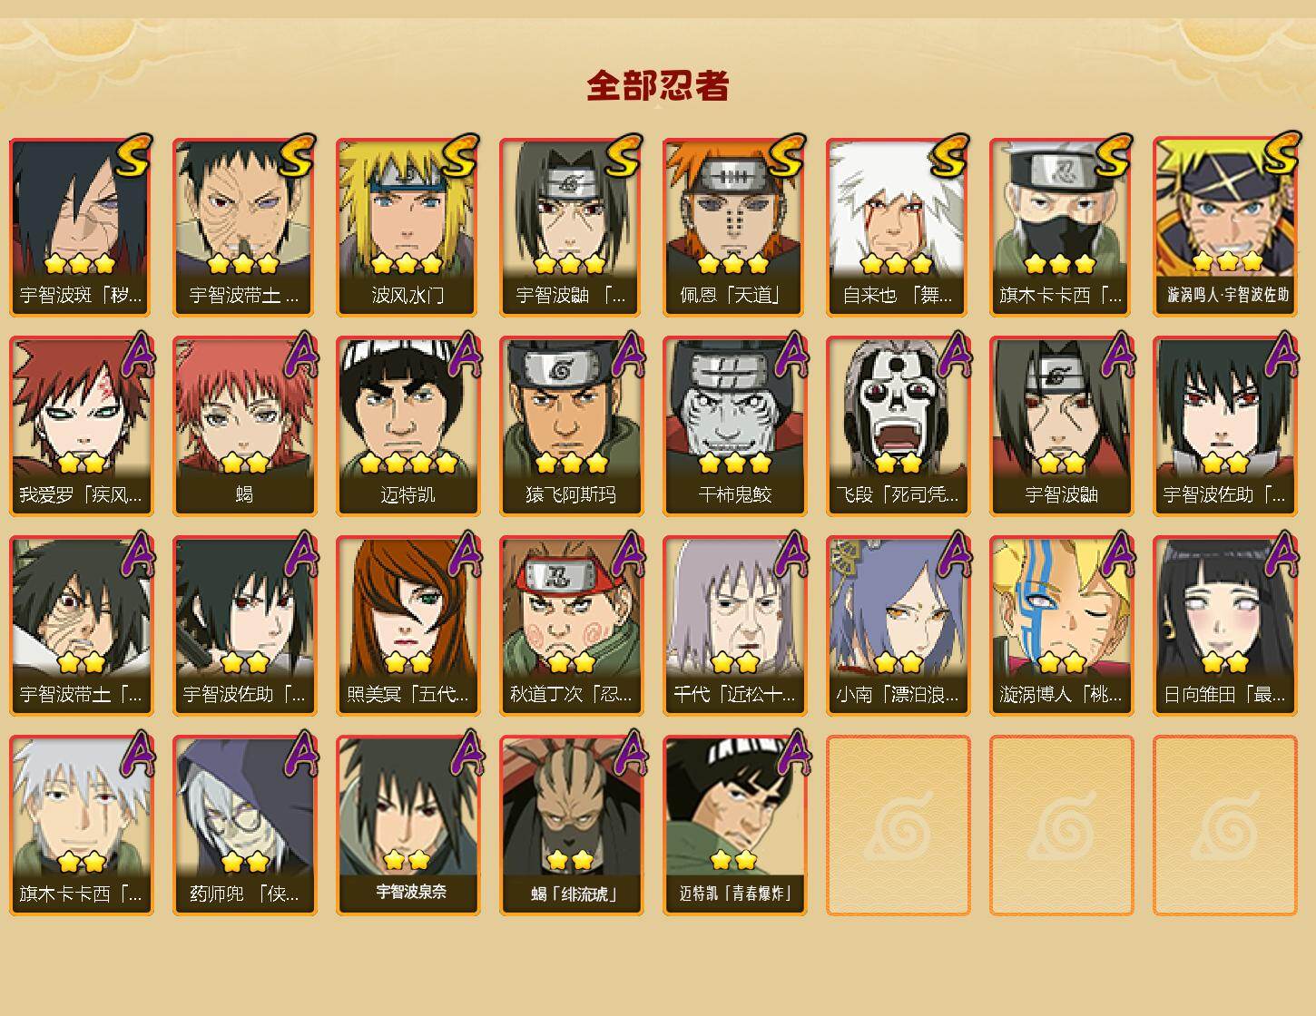Click the 全部忍者 header title
Viewport: 1316px width, 1016px height.
[658, 86]
